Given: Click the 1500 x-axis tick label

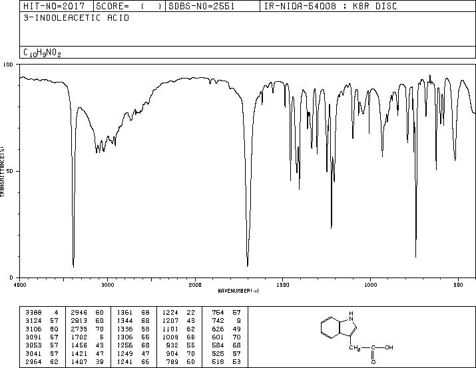Looking at the screenshot, I should (x=283, y=285).
